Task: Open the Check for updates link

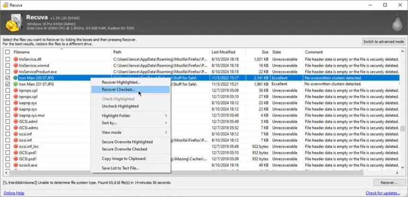Action: 383,193
